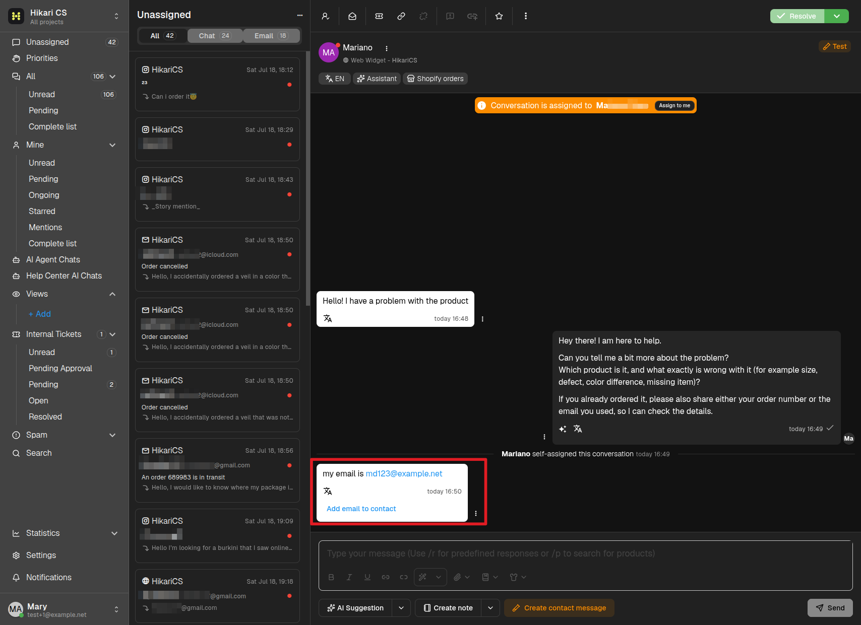The height and width of the screenshot is (625, 861).
Task: Click the Test tag button
Action: pyautogui.click(x=835, y=46)
